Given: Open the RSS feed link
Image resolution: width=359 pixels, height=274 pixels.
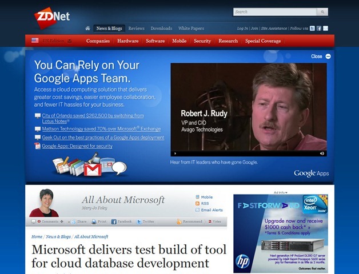Looking at the screenshot, I should click(205, 203).
